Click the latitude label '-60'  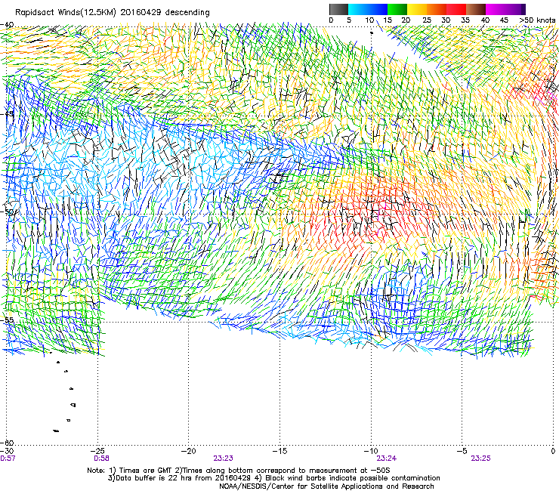coord(7,443)
